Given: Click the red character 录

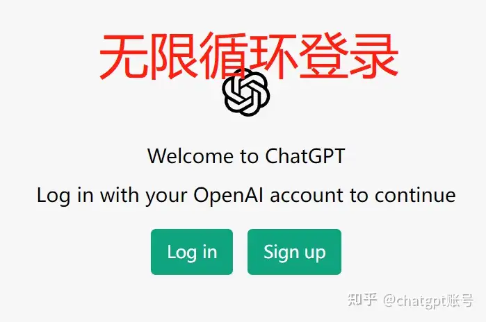Looking at the screenshot, I should 374,56.
